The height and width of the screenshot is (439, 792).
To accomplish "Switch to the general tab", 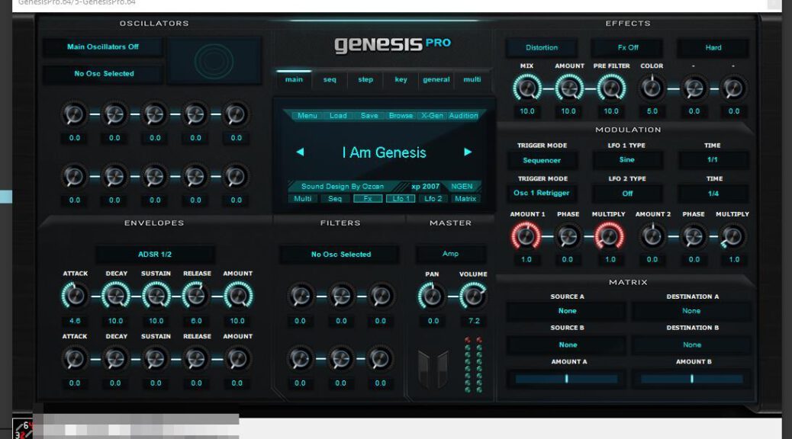I will 436,80.
